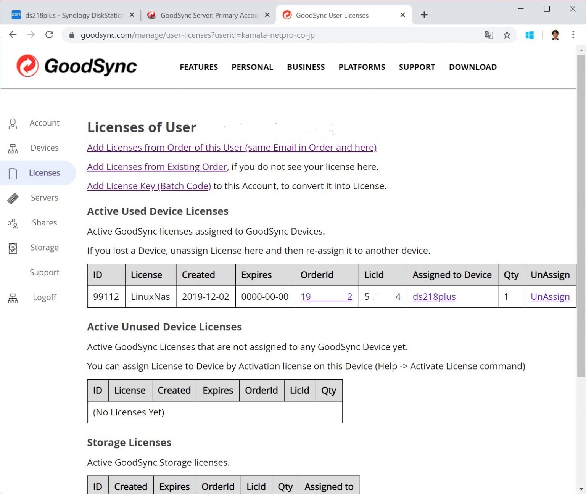586x494 pixels.
Task: Open the Chrome profile avatar
Action: [555, 35]
